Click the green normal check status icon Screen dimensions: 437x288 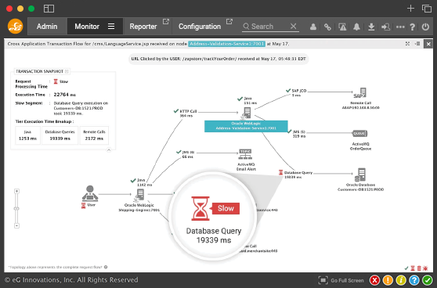(x=428, y=280)
